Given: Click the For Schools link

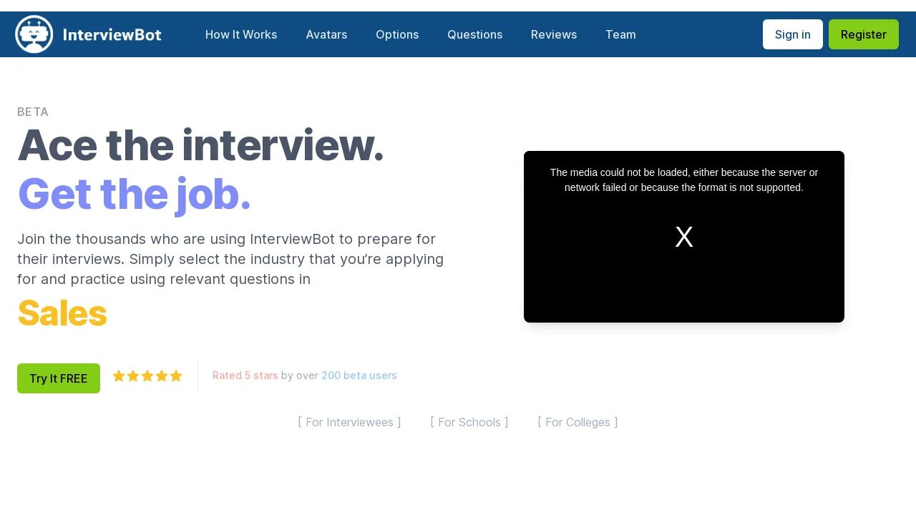Looking at the screenshot, I should click(469, 422).
